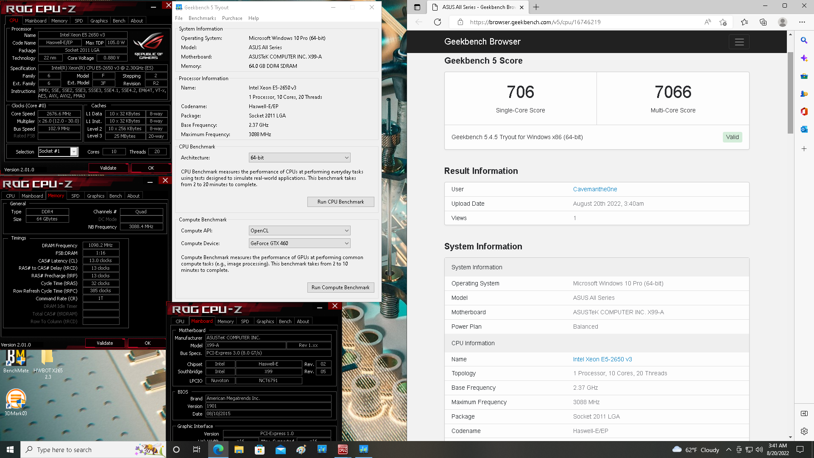Open the Benchmarks menu in Geekbench
814x458 pixels.
tap(202, 18)
